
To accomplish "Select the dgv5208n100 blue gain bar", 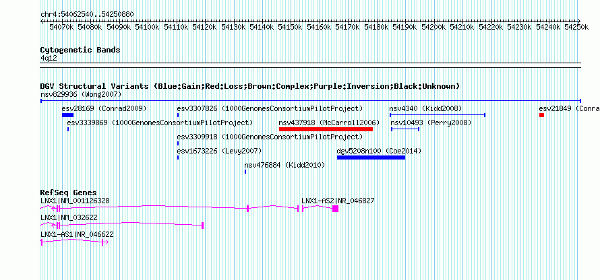I will pos(371,157).
